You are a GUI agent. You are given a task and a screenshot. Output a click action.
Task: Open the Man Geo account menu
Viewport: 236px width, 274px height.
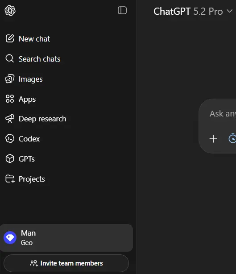(x=66, y=238)
